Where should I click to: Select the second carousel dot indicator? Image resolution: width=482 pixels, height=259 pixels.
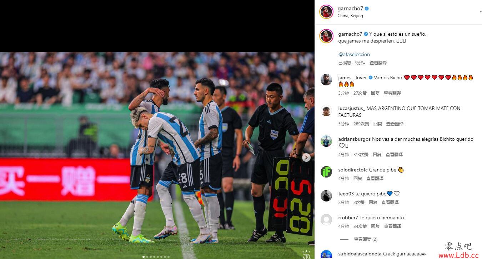147,256
